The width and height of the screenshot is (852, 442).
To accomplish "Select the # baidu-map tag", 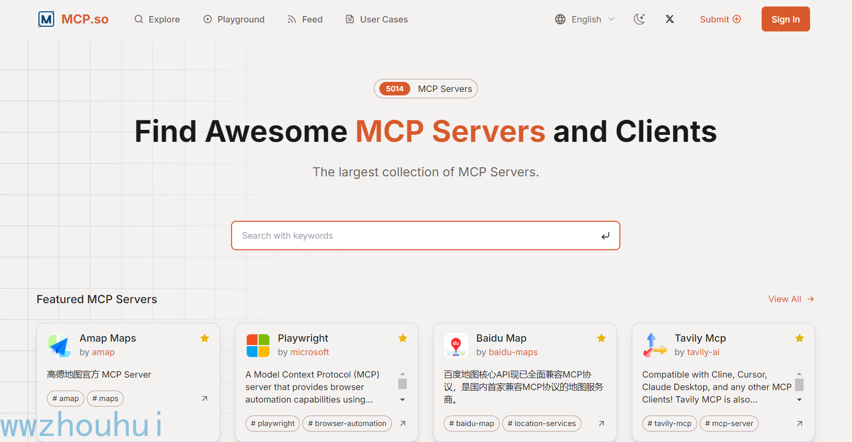I will 472,424.
